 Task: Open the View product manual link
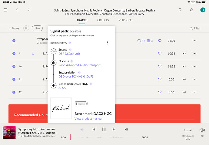(88, 119)
